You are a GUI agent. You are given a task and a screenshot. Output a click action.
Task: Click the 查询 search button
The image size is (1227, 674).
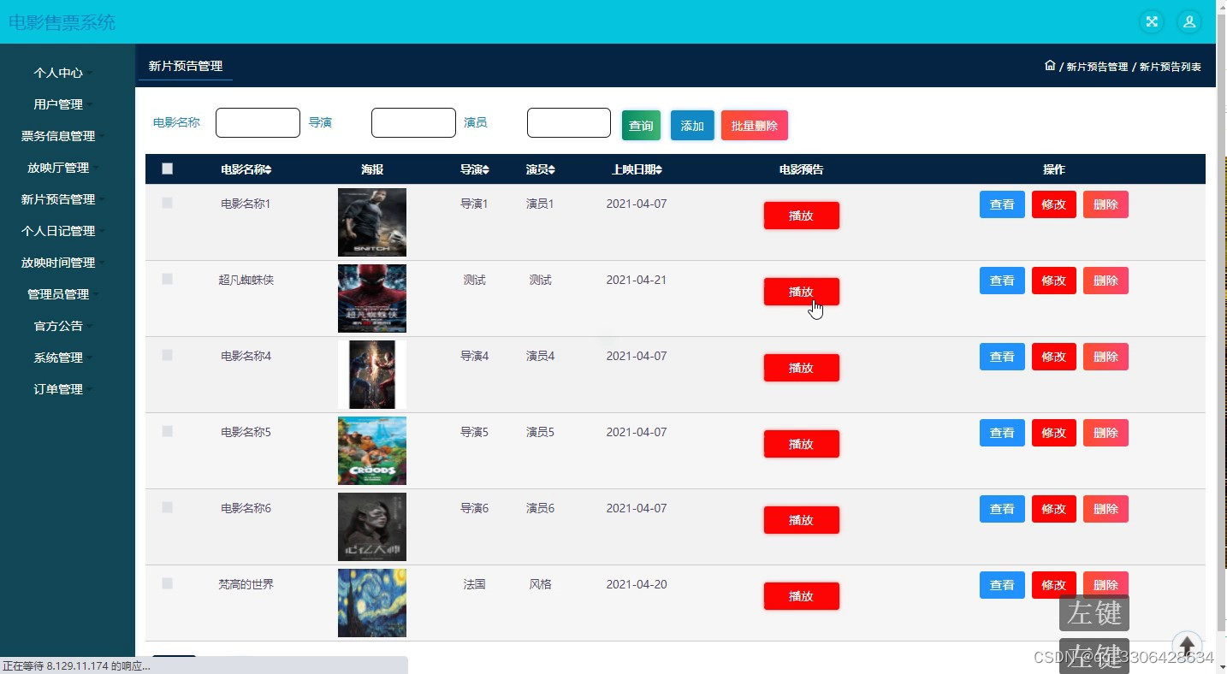(641, 126)
